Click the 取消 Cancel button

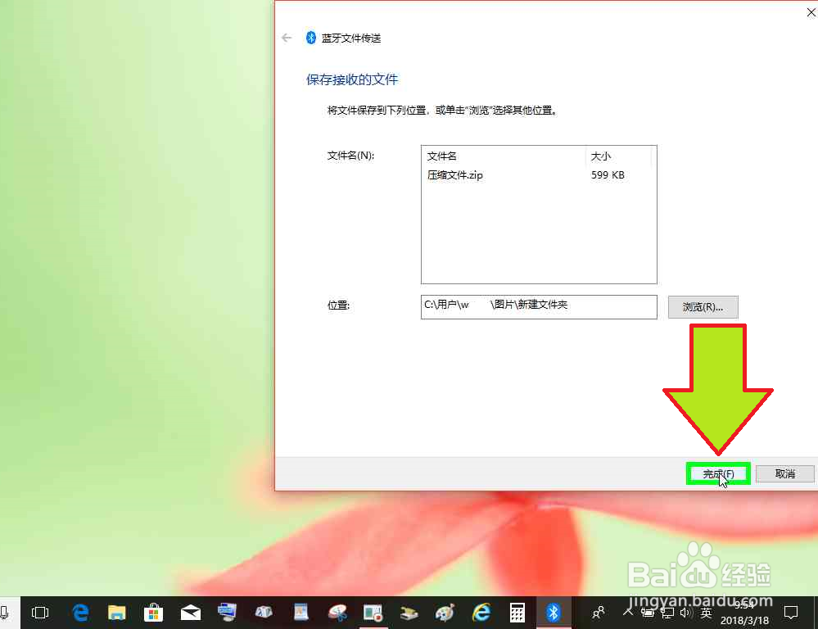click(784, 473)
